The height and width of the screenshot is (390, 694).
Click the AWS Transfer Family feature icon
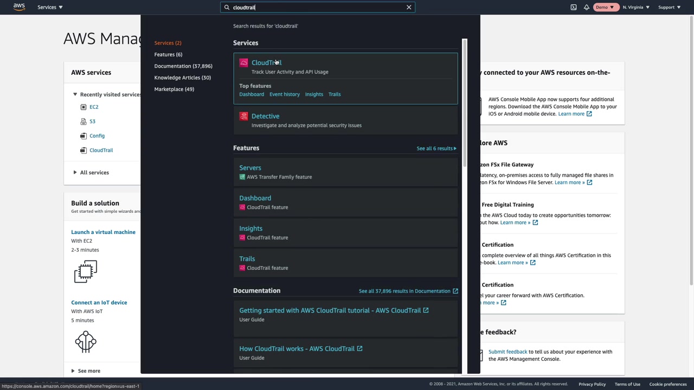tap(242, 177)
